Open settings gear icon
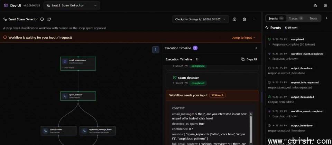332x145 pixels. point(325,6)
